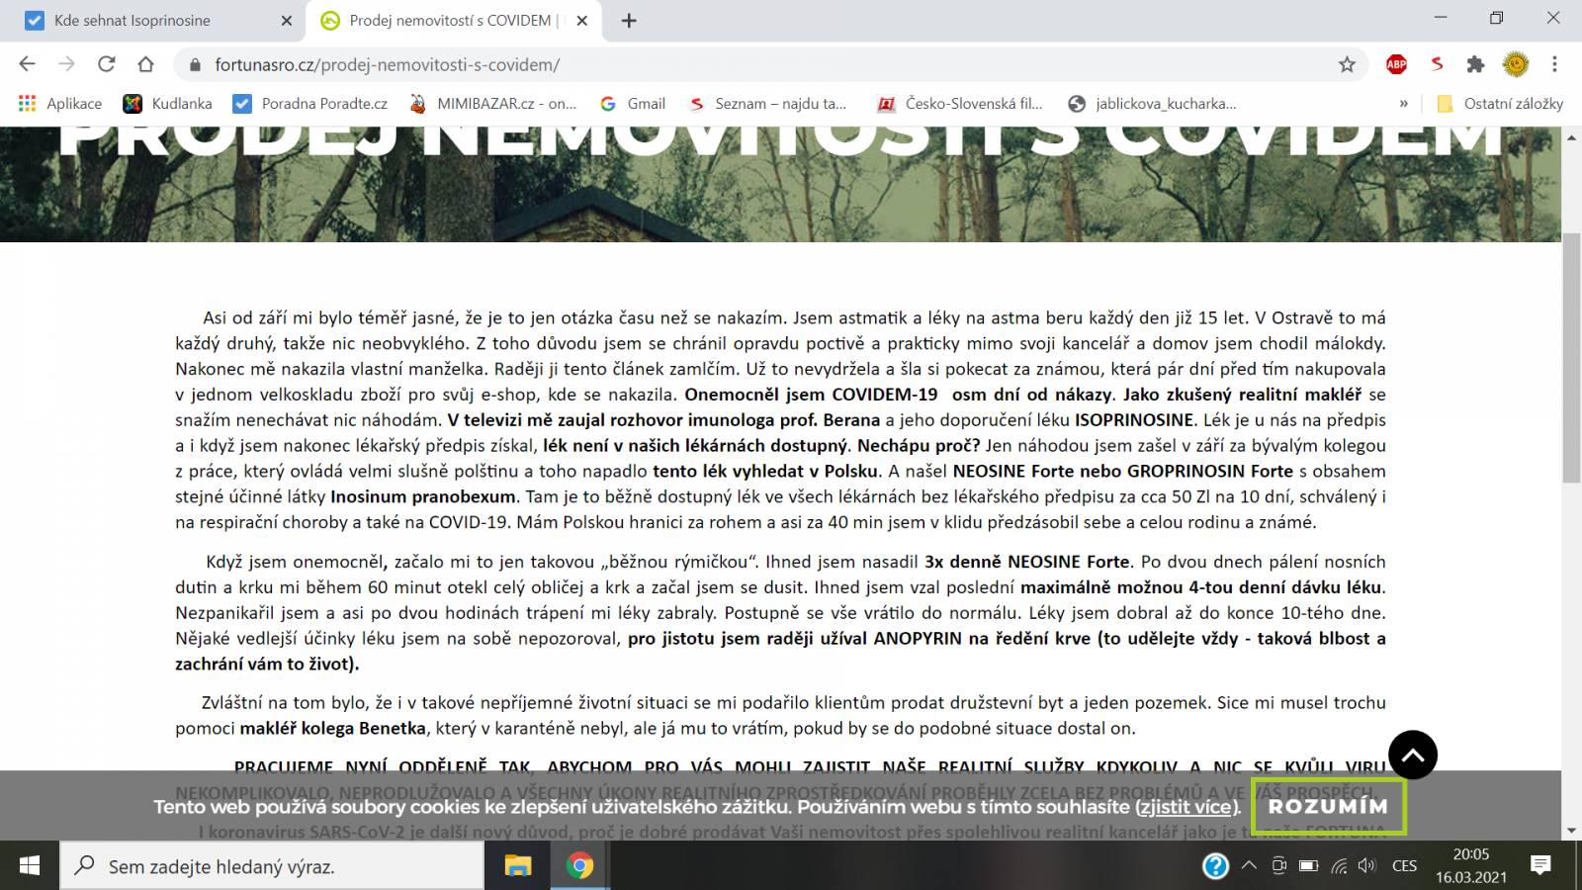Image resolution: width=1582 pixels, height=890 pixels.
Task: Follow the zjistit více cookie link
Action: (x=1186, y=807)
